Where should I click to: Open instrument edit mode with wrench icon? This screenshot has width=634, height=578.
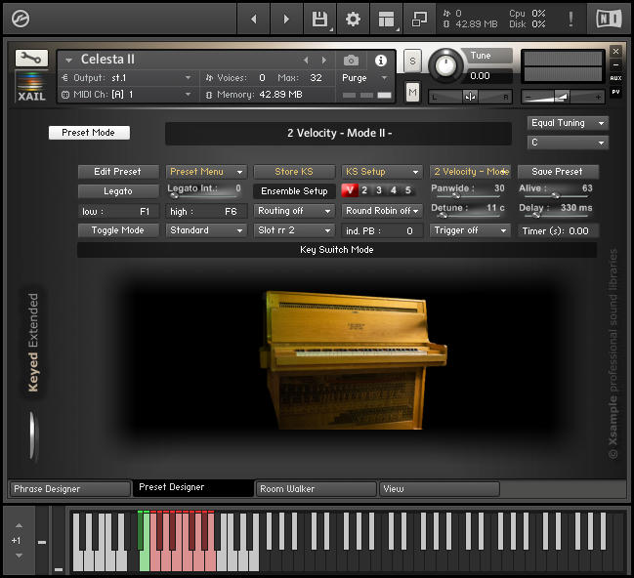click(31, 59)
